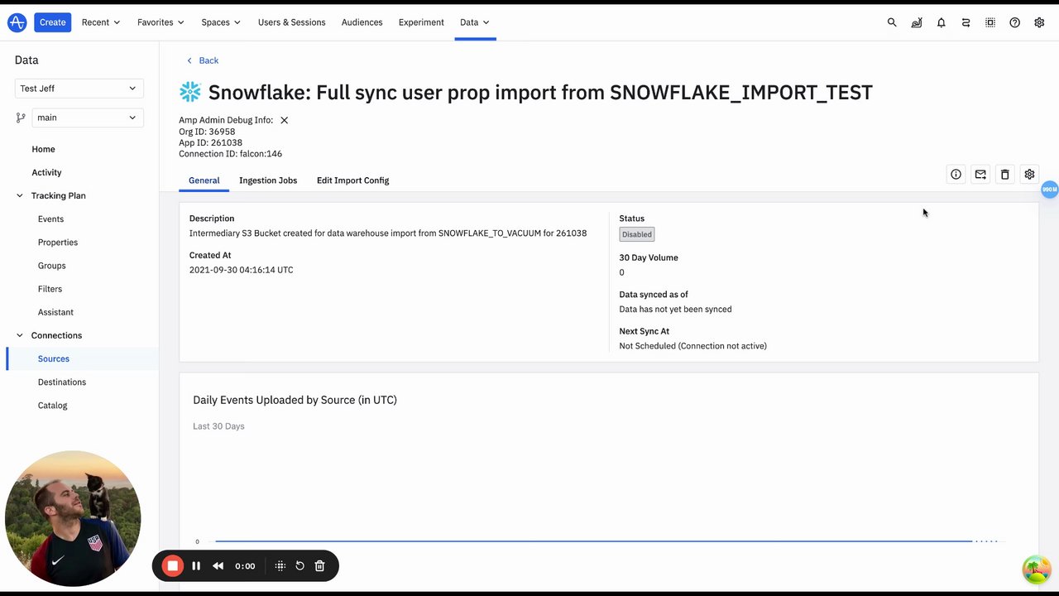Screen dimensions: 1059x596
Task: Go Back to the previous page
Action: (203, 60)
